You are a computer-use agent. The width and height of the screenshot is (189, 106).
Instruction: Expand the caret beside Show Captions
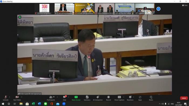tap(124, 97)
